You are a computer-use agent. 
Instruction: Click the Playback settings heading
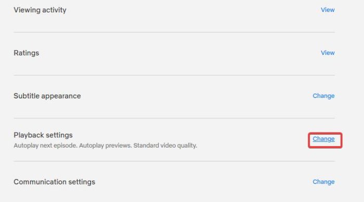click(43, 135)
